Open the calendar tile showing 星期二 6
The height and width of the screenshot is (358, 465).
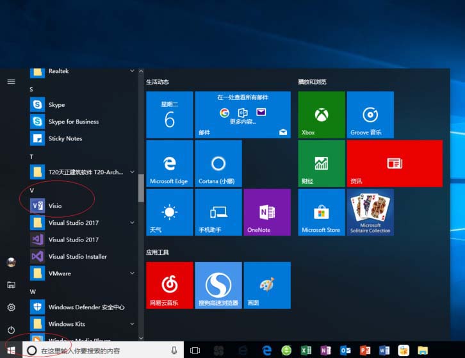pyautogui.click(x=170, y=115)
